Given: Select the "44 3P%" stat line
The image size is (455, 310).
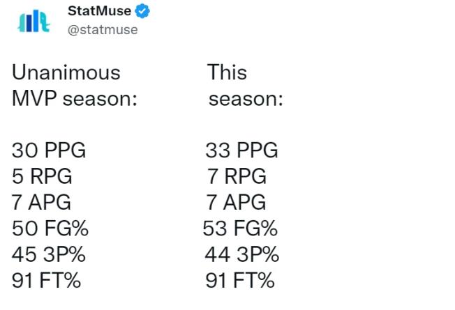Looking at the screenshot, I should [x=241, y=254].
